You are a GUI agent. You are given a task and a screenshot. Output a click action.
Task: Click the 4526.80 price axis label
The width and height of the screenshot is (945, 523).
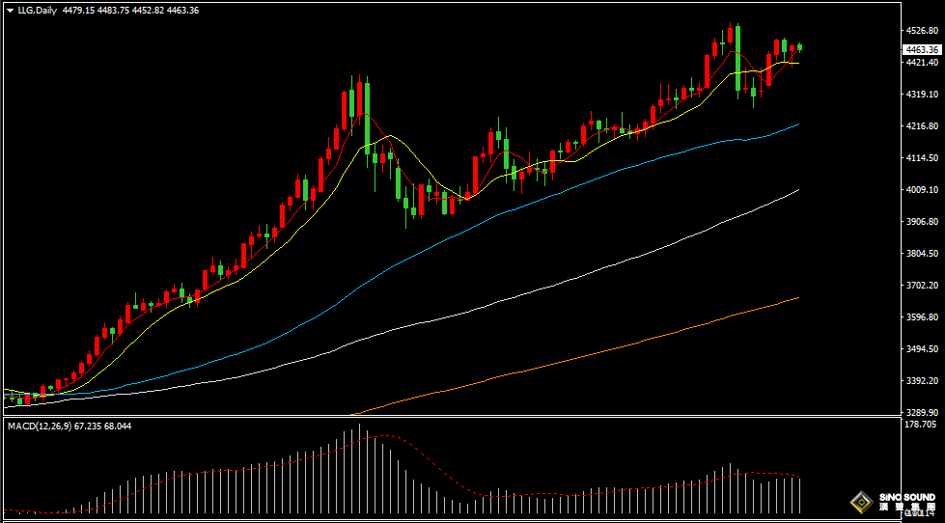(922, 31)
